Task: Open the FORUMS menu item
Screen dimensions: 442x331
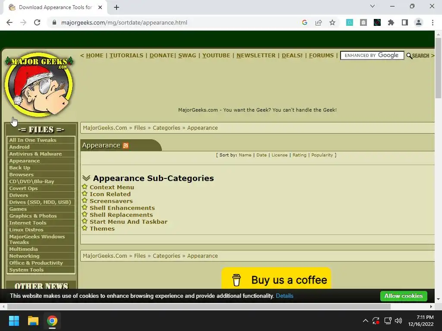Action: 321,56
